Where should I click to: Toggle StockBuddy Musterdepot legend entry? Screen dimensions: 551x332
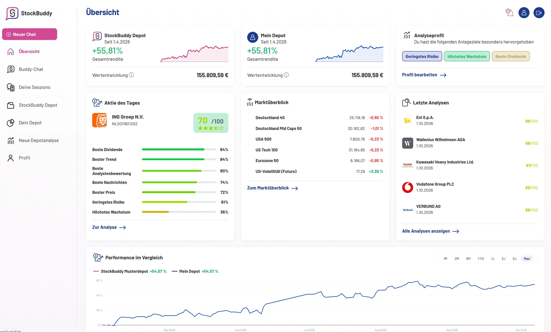coord(130,271)
